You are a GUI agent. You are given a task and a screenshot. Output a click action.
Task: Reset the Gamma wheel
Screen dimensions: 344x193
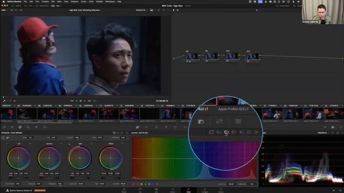(x=61, y=144)
